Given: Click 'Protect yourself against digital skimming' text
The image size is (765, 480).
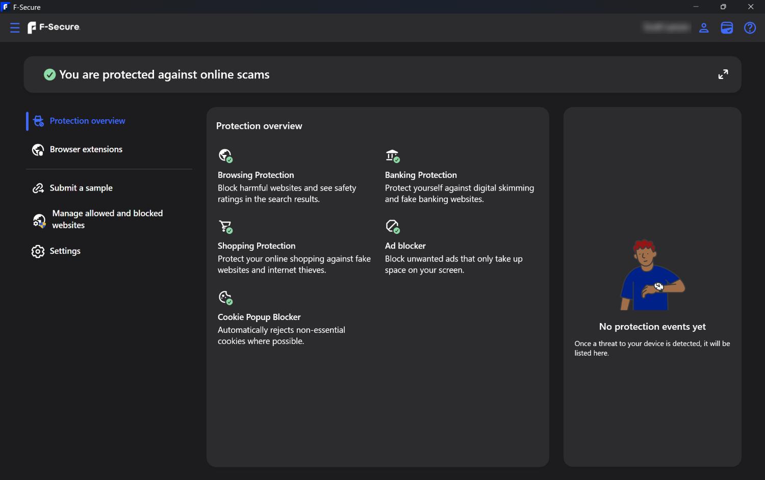Looking at the screenshot, I should 460,194.
